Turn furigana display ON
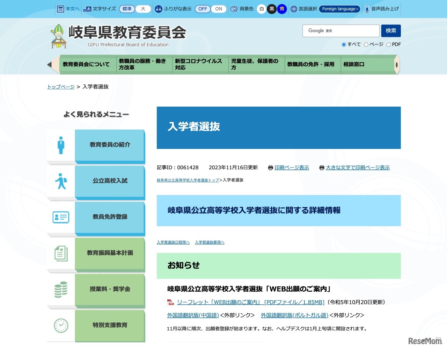 [x=219, y=9]
